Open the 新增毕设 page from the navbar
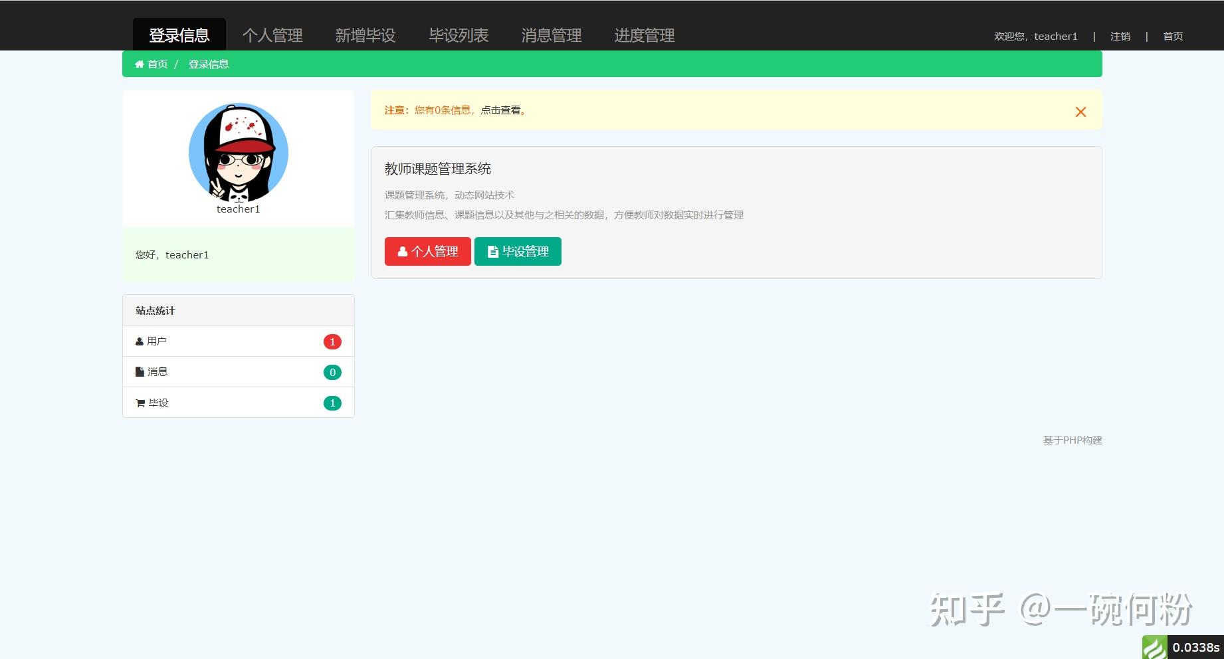 [x=365, y=35]
